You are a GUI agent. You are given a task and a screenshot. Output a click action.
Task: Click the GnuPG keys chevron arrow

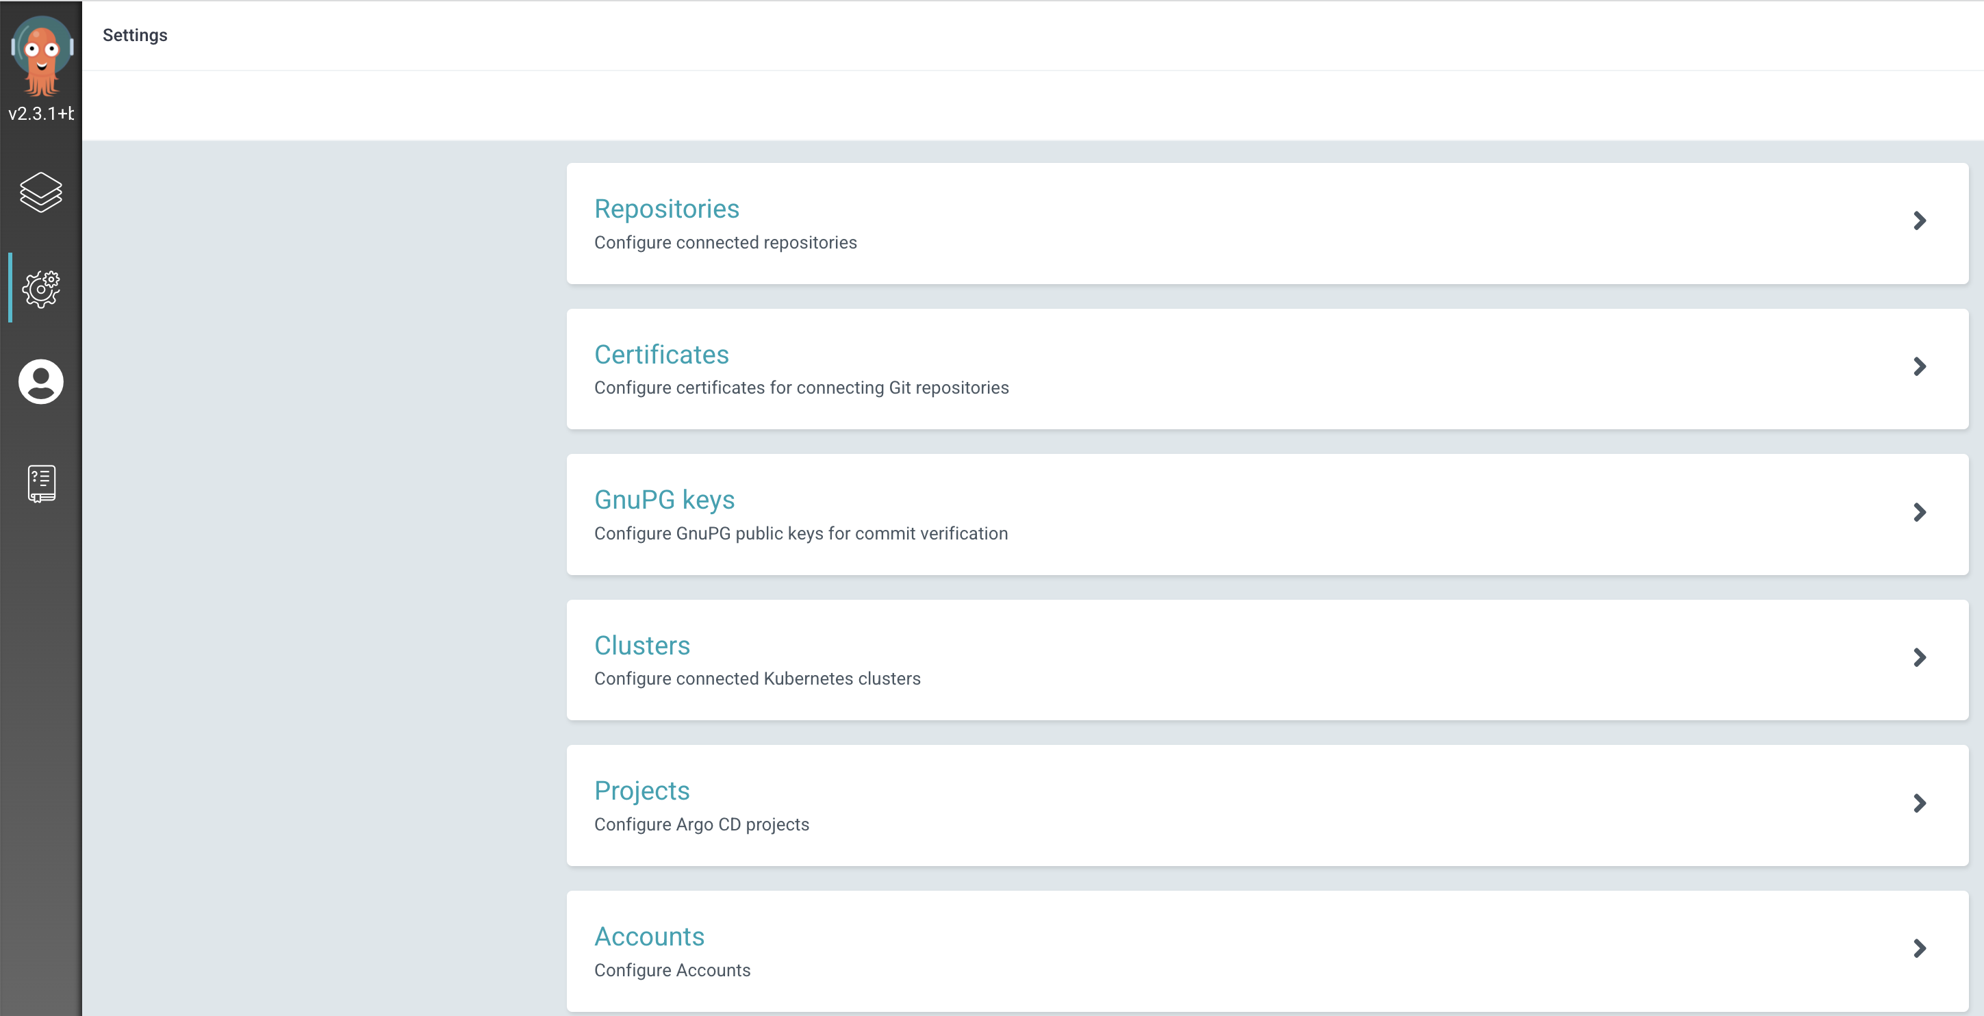coord(1920,512)
